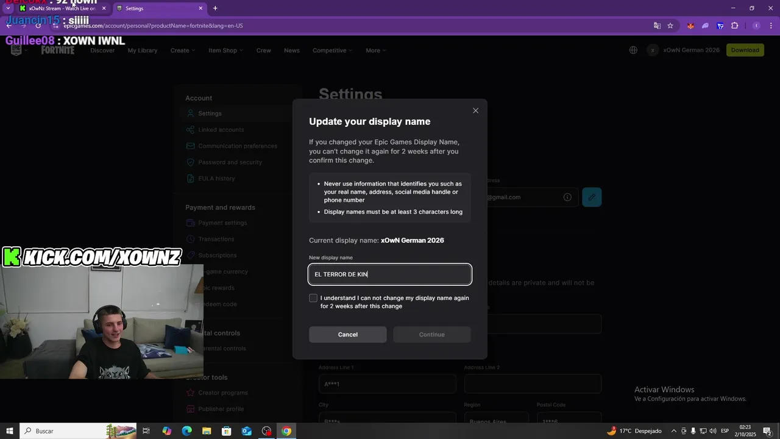Viewport: 780px width, 439px height.
Task: Click the taskbar Buscar search box
Action: (x=79, y=431)
